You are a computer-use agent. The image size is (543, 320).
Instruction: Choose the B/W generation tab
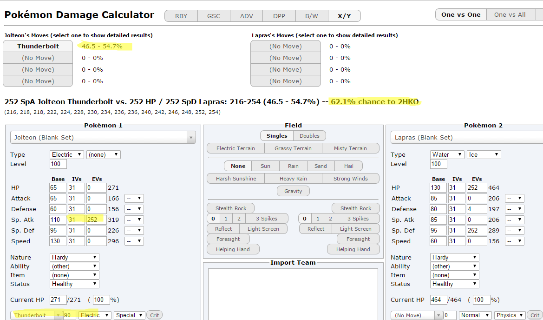point(312,16)
